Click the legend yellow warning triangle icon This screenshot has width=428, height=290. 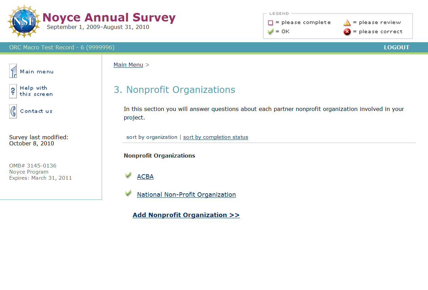pyautogui.click(x=347, y=22)
